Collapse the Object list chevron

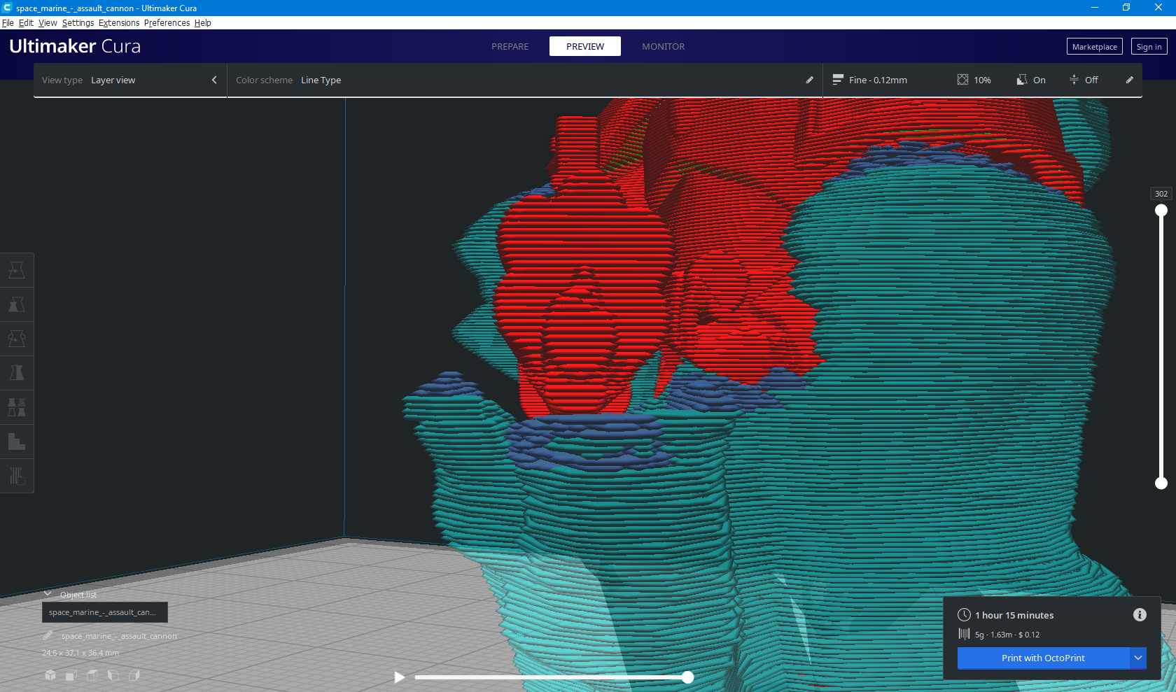click(x=48, y=594)
